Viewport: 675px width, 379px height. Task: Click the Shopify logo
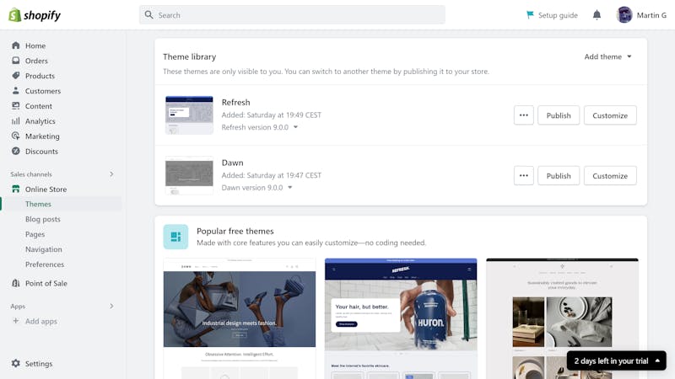[35, 15]
